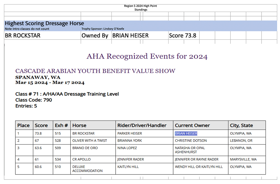
Task: Click rider 'KAITLYN HILL'
Action: pyautogui.click(x=128, y=167)
